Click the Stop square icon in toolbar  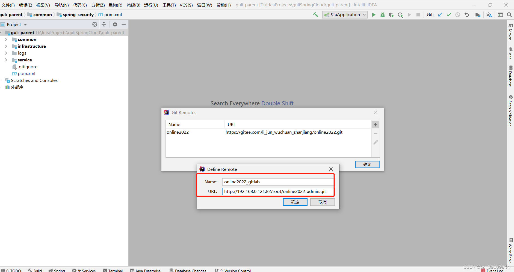[x=418, y=15]
